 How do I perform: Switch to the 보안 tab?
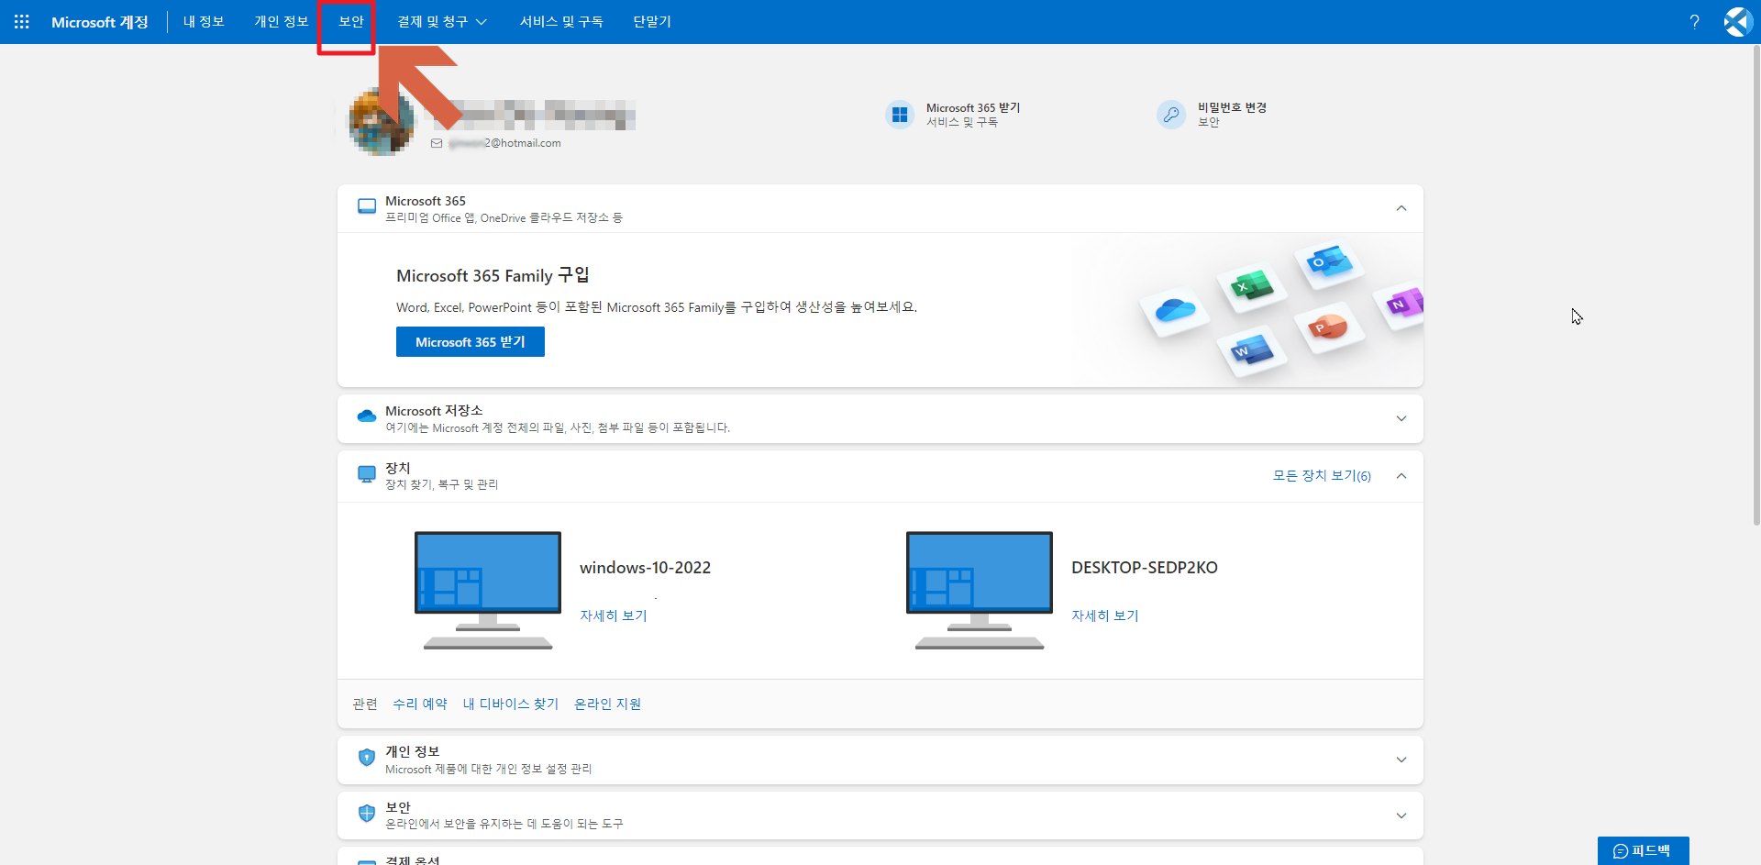[351, 22]
